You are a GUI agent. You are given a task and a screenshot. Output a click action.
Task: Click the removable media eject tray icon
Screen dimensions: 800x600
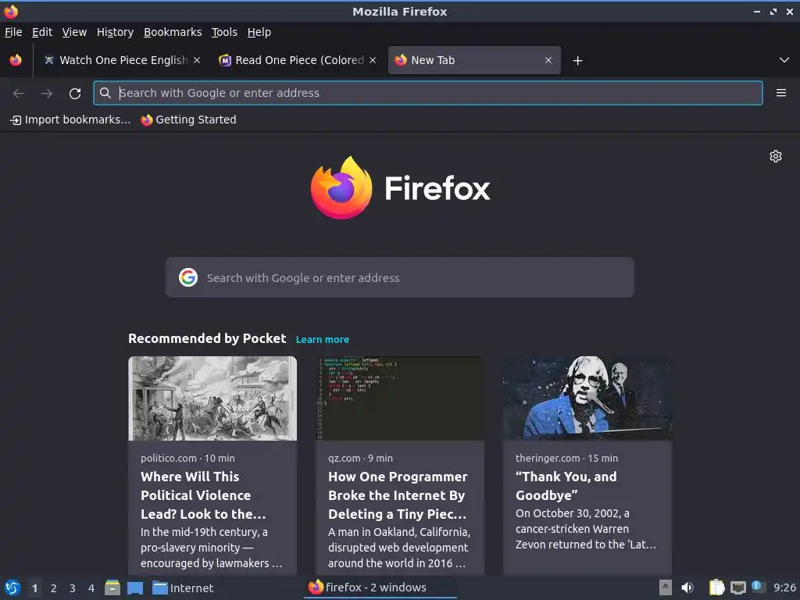point(666,587)
